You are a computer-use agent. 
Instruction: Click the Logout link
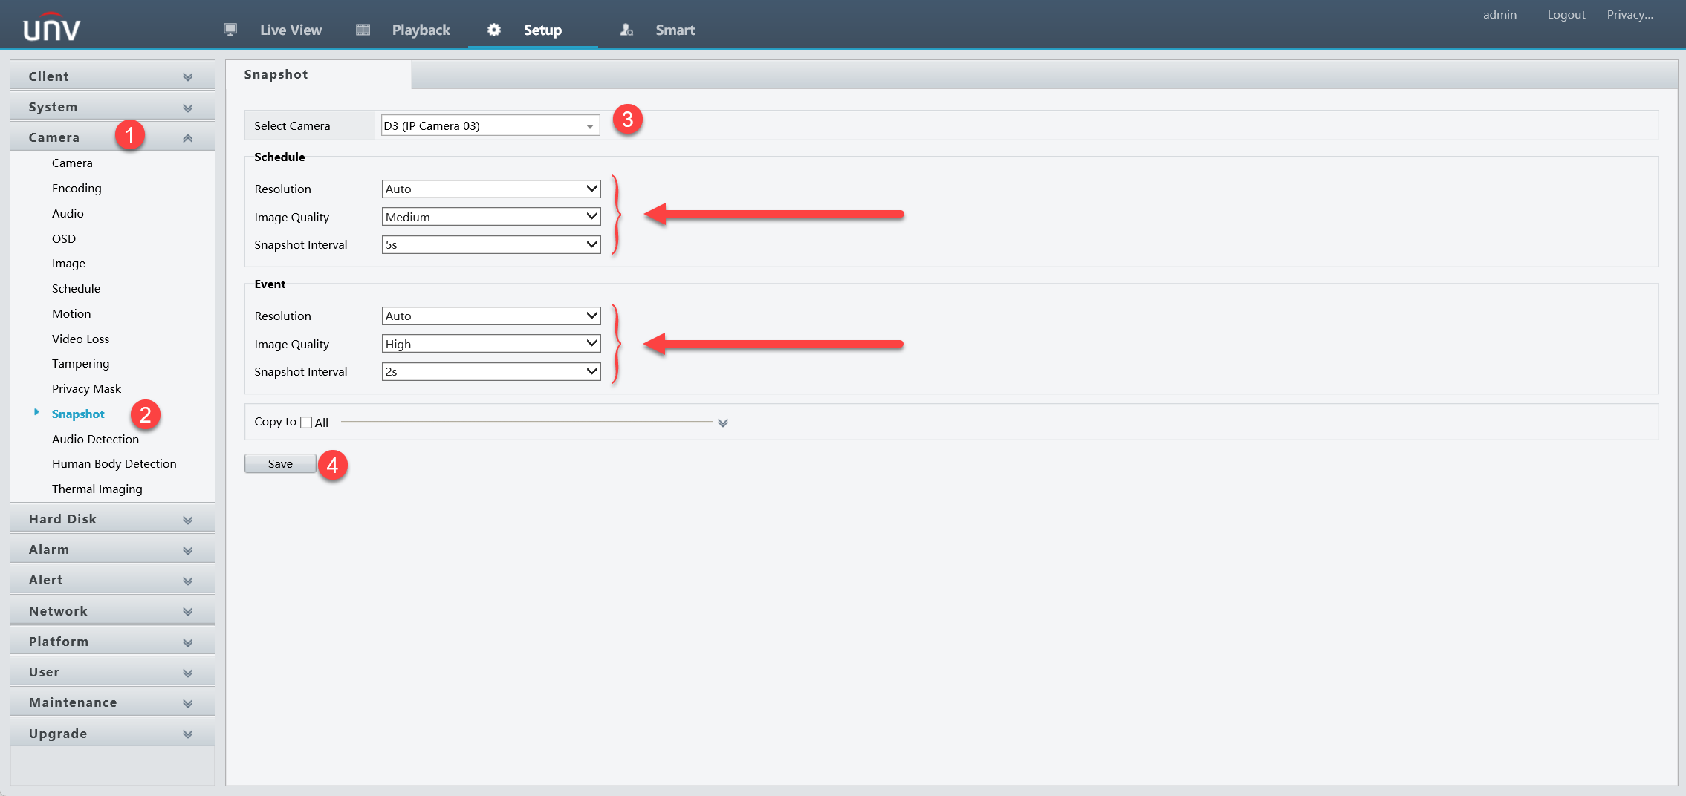click(1566, 14)
